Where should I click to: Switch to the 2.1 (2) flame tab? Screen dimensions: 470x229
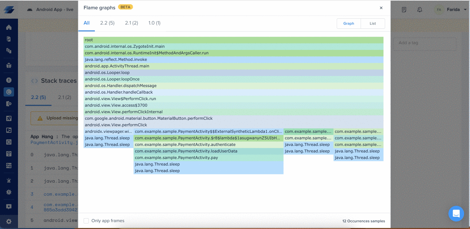(x=131, y=23)
